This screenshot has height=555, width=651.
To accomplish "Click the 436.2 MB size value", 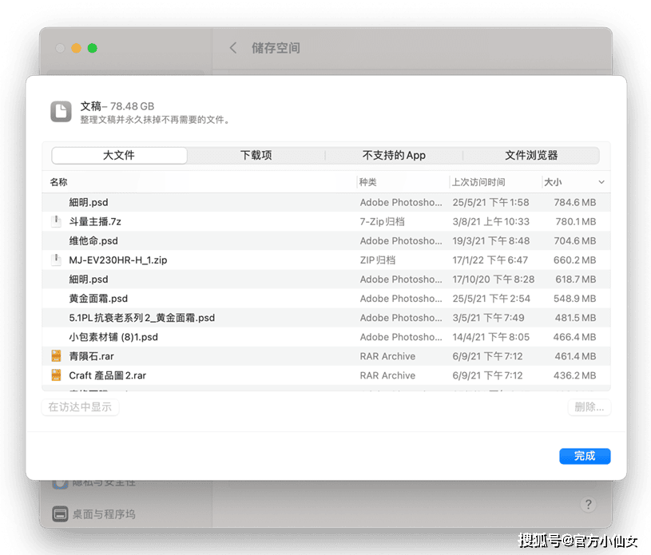I will click(x=574, y=375).
